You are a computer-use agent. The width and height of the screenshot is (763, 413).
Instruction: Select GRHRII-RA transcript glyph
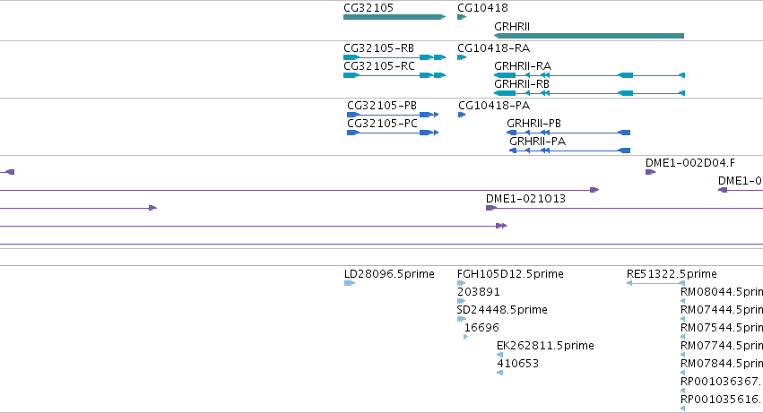(x=589, y=75)
